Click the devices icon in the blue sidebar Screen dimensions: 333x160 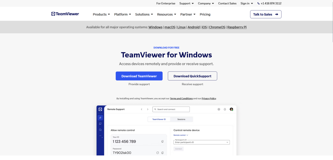click(100, 124)
